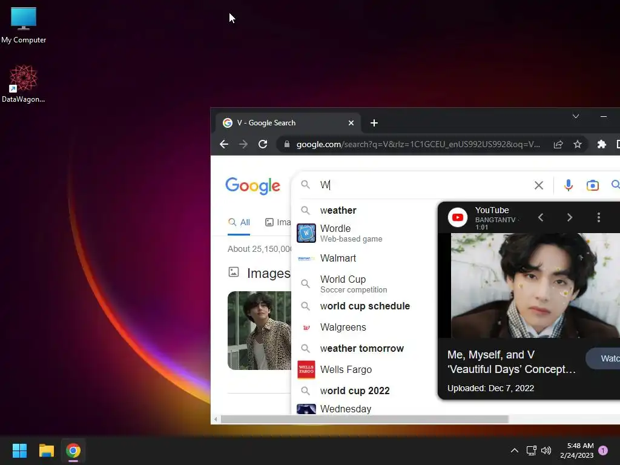This screenshot has height=465, width=620.
Task: Click the YouTube logo in video card
Action: (458, 217)
